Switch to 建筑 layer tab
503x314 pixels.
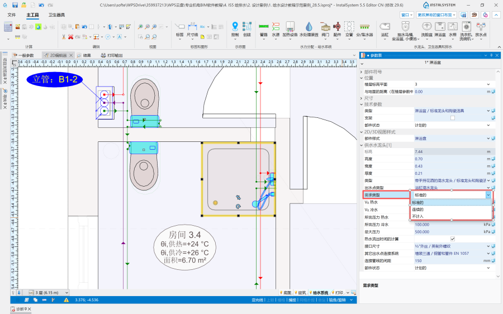click(x=301, y=292)
